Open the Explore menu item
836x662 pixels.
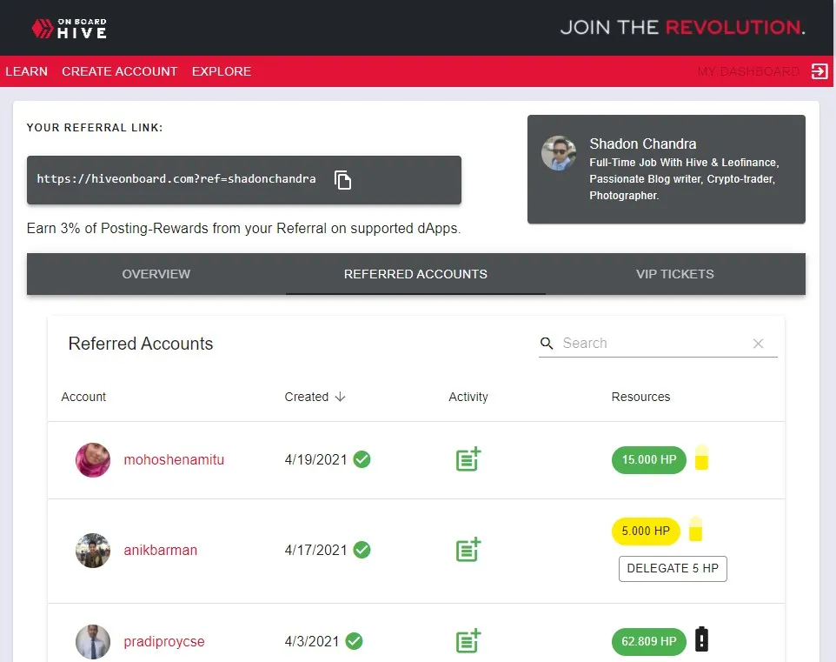(x=222, y=71)
